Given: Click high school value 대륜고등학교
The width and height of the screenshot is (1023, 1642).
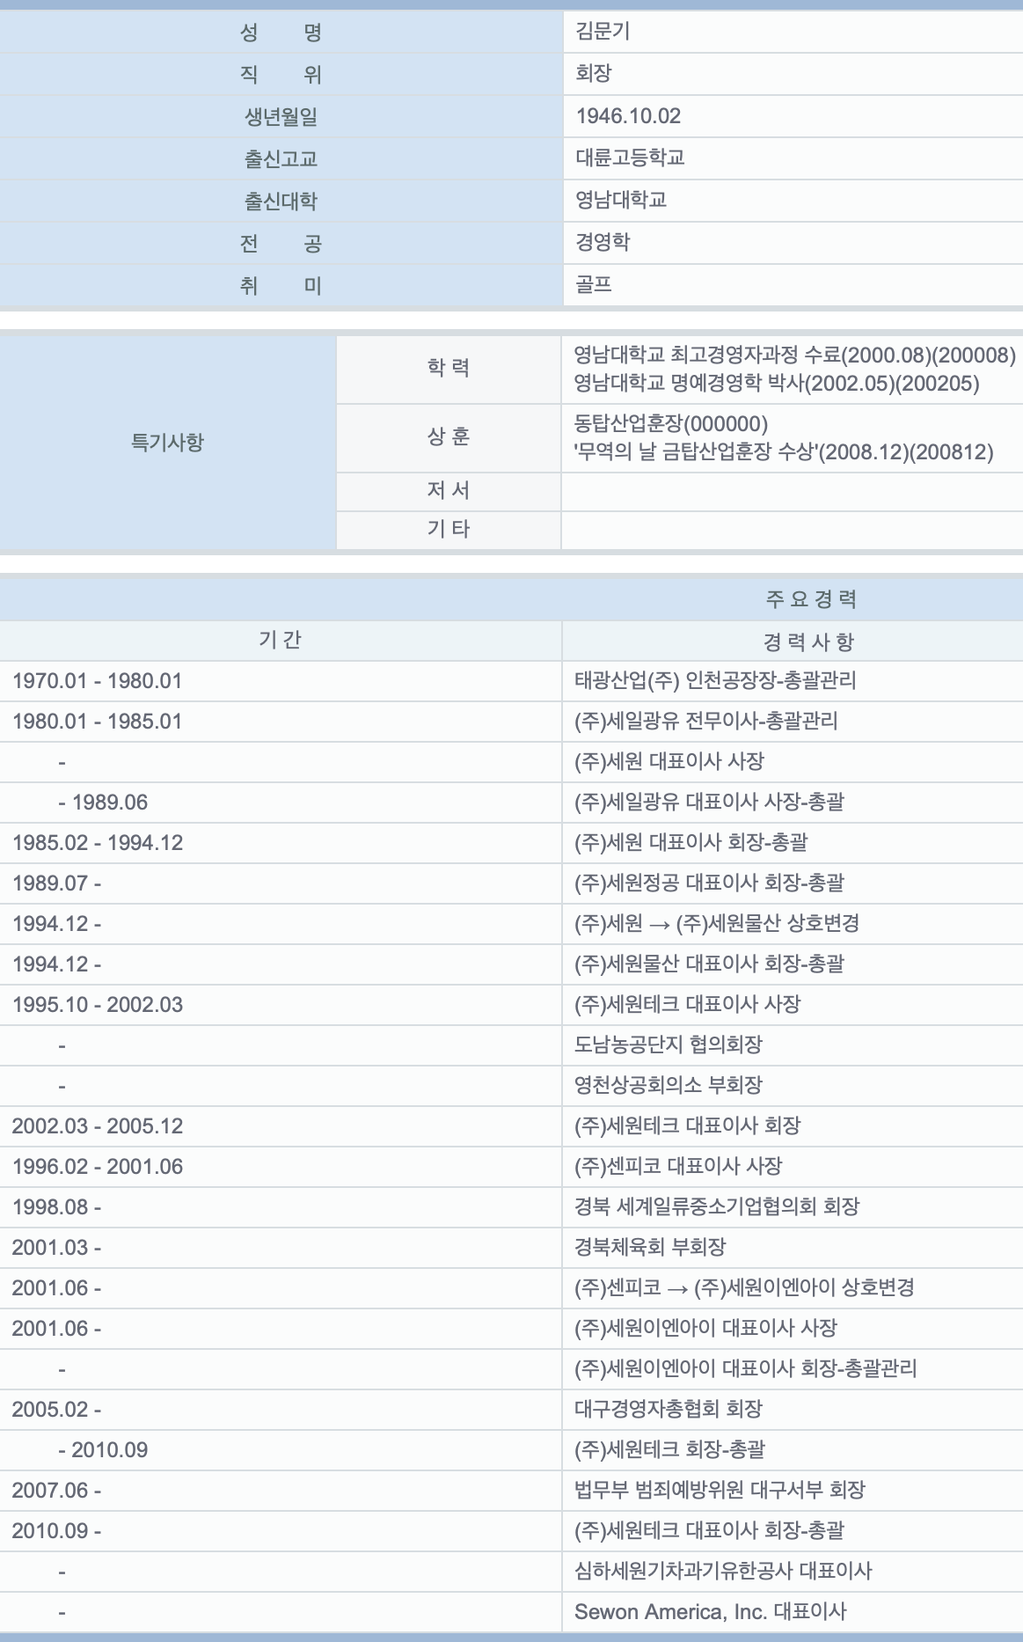Looking at the screenshot, I should (x=630, y=158).
